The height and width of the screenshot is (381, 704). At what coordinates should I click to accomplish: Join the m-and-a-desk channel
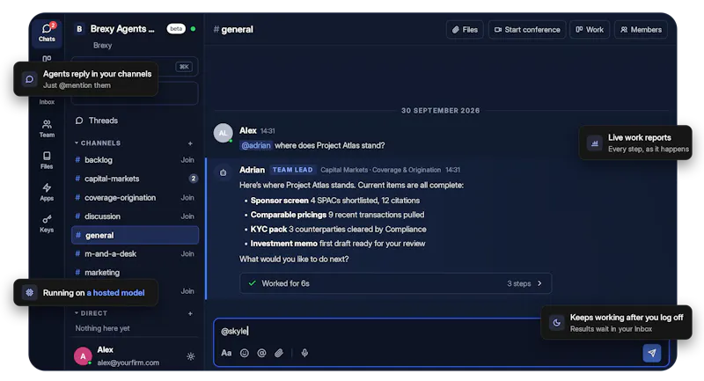coord(187,253)
